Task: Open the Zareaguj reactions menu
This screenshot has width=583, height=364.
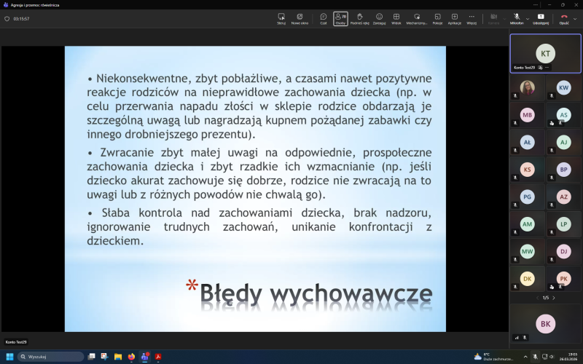Action: tap(379, 18)
